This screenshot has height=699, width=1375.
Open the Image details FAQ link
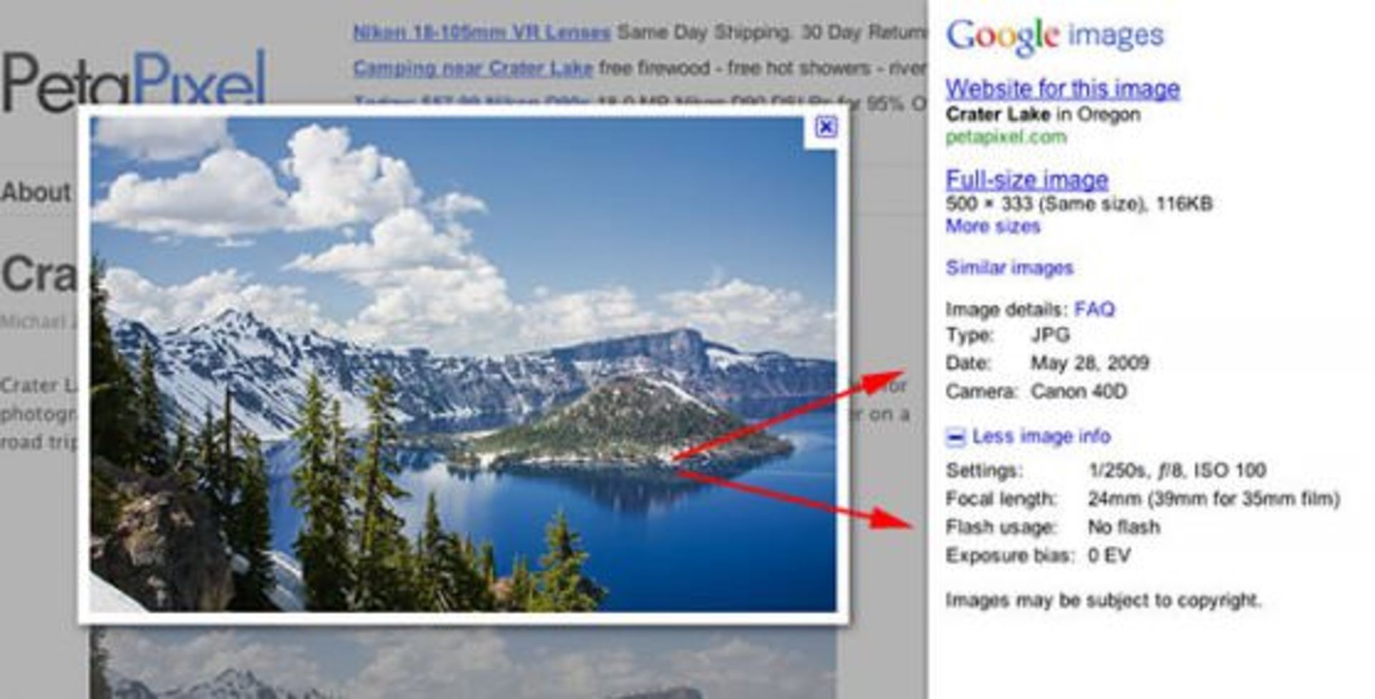1094,309
